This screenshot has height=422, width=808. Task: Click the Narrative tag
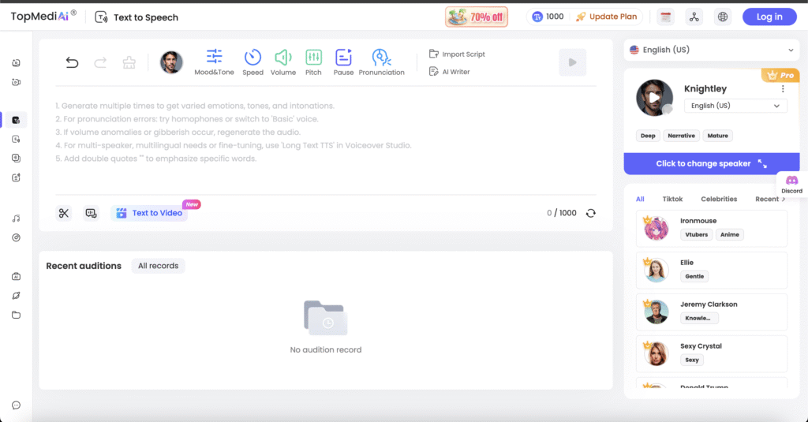pos(681,136)
